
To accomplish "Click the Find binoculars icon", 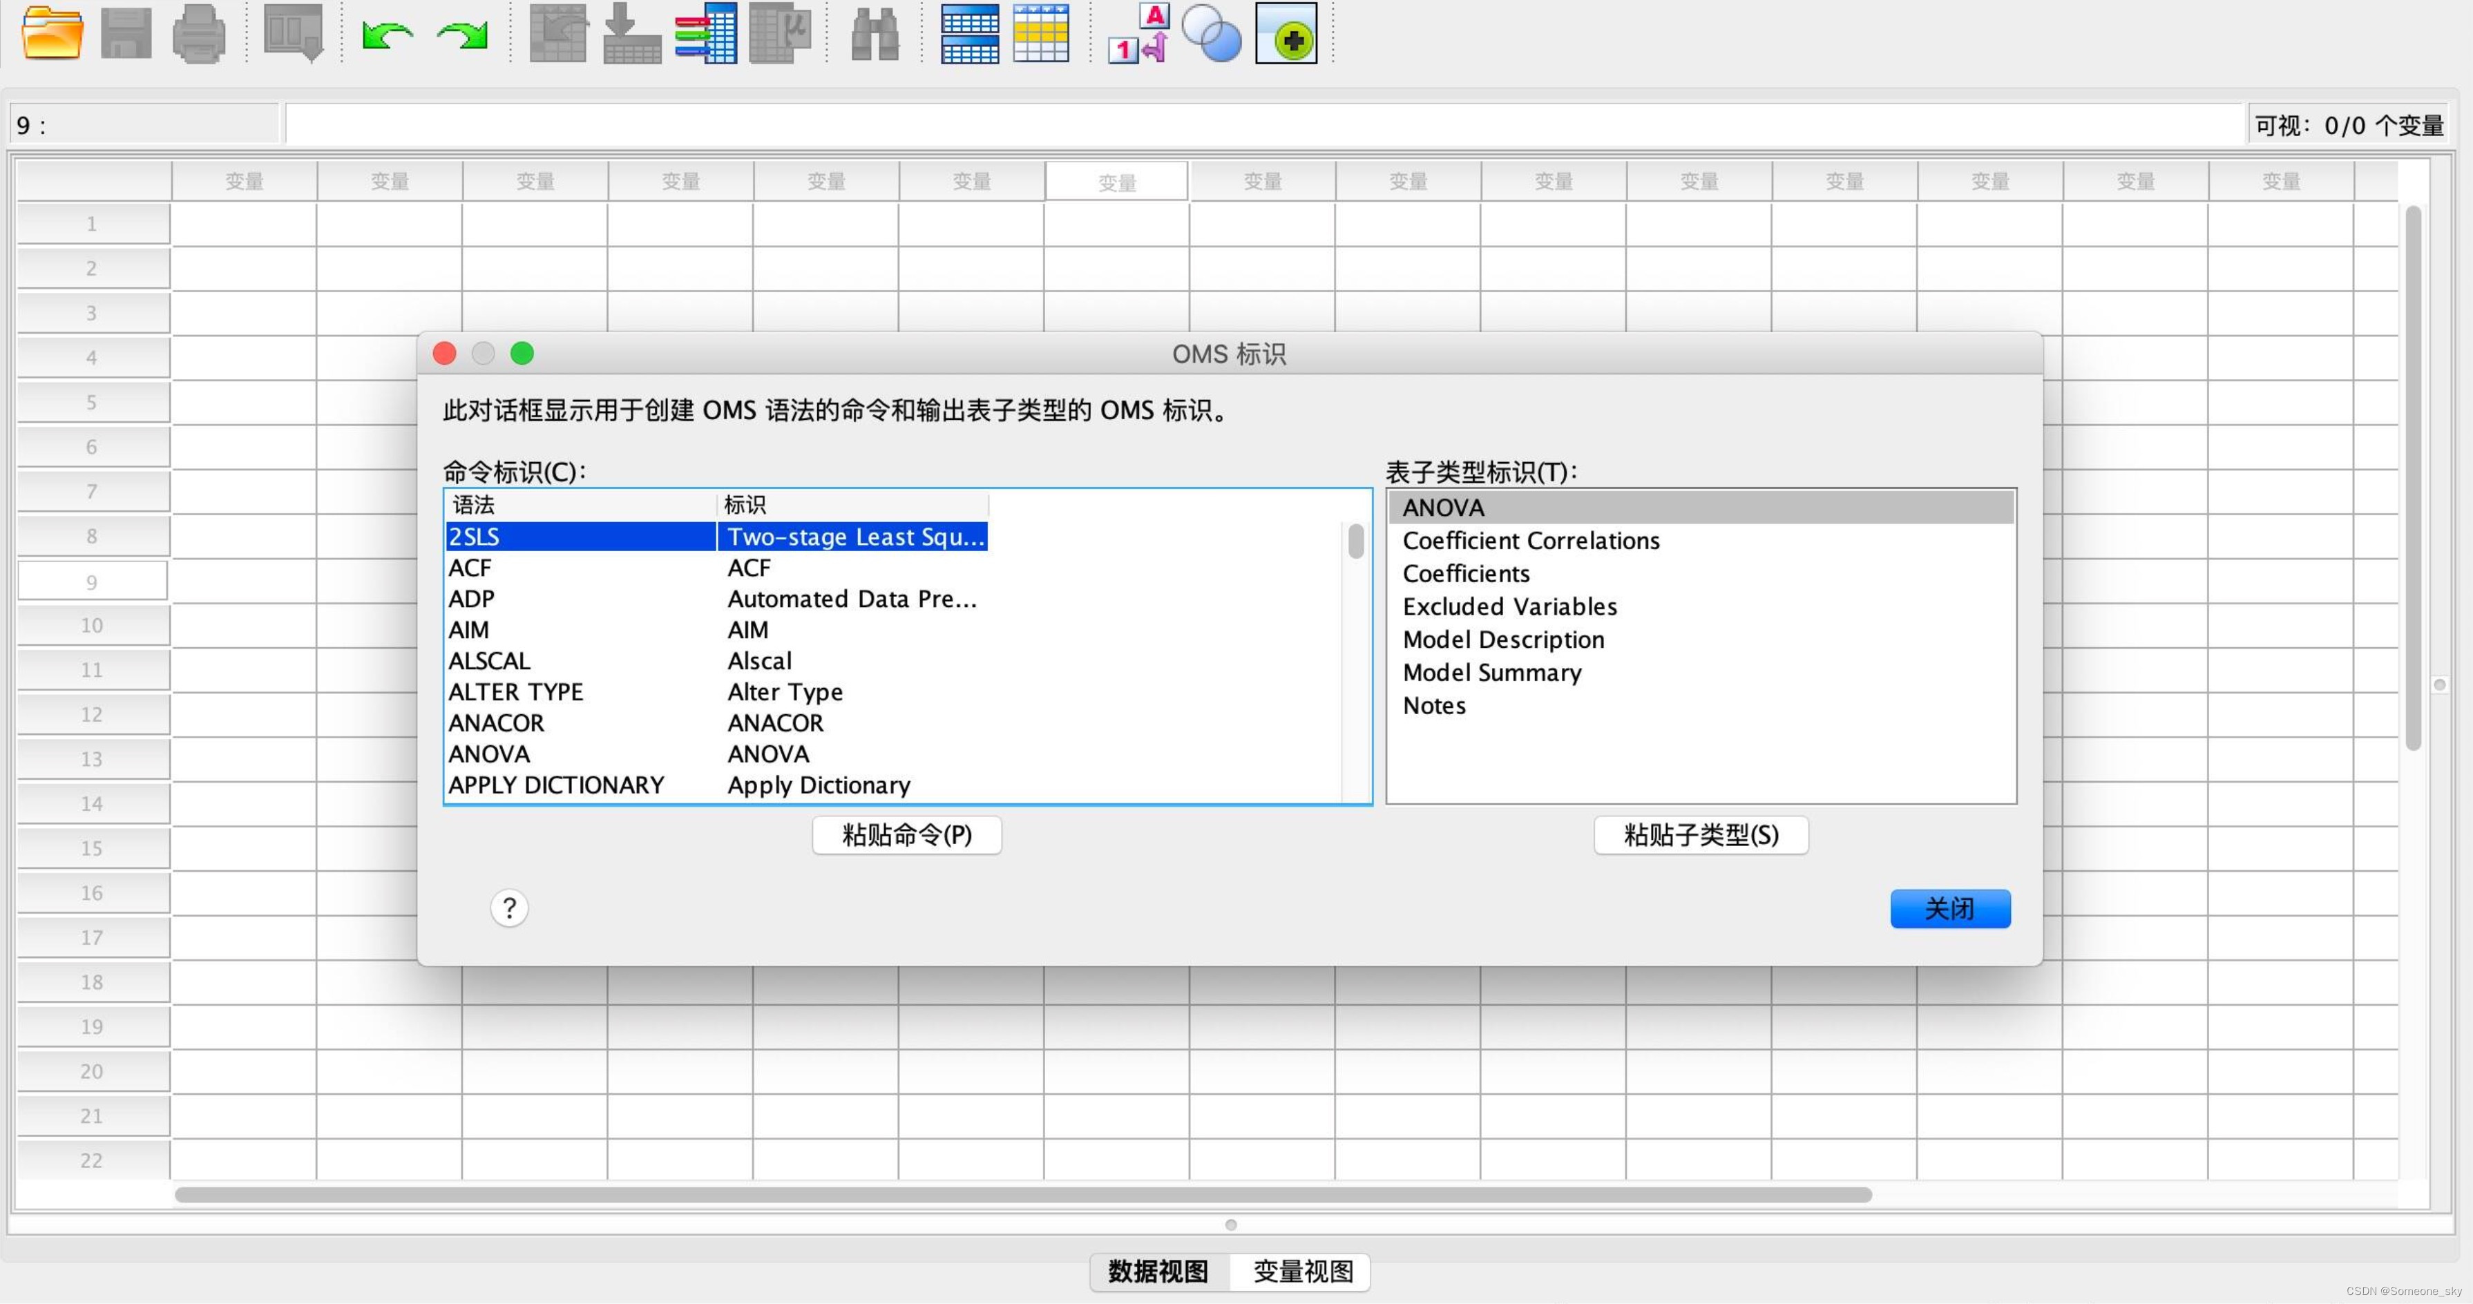I will click(x=875, y=35).
